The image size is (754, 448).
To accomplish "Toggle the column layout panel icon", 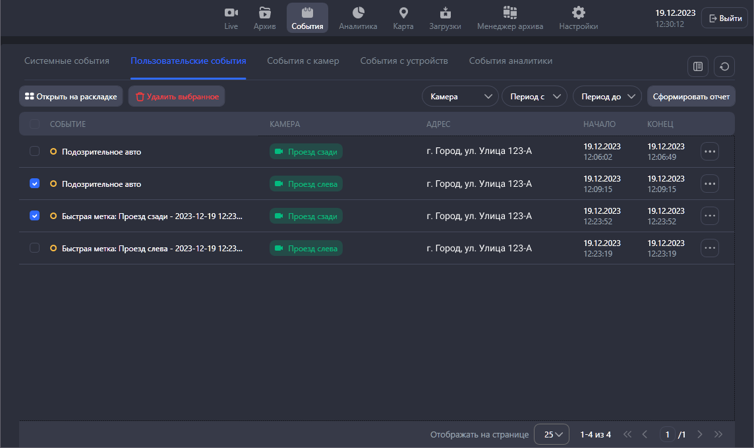I will [x=697, y=66].
